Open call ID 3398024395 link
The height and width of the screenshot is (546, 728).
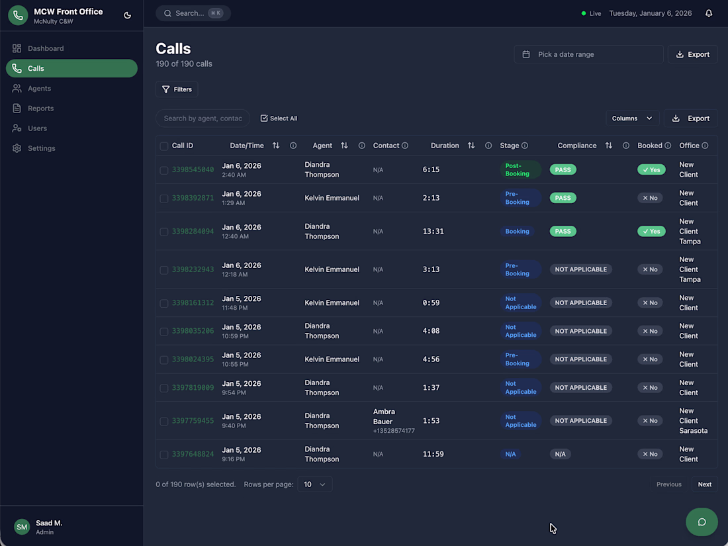click(193, 359)
